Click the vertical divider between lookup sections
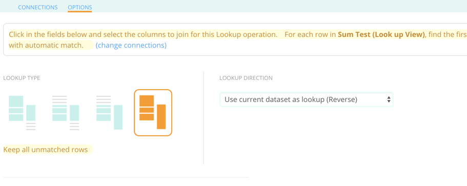The image size is (467, 186). click(x=204, y=117)
